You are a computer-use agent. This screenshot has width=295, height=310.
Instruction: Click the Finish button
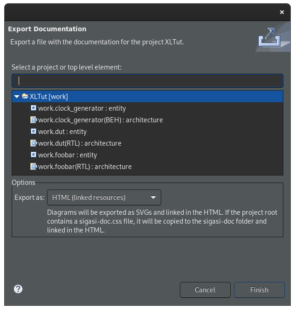(259, 290)
